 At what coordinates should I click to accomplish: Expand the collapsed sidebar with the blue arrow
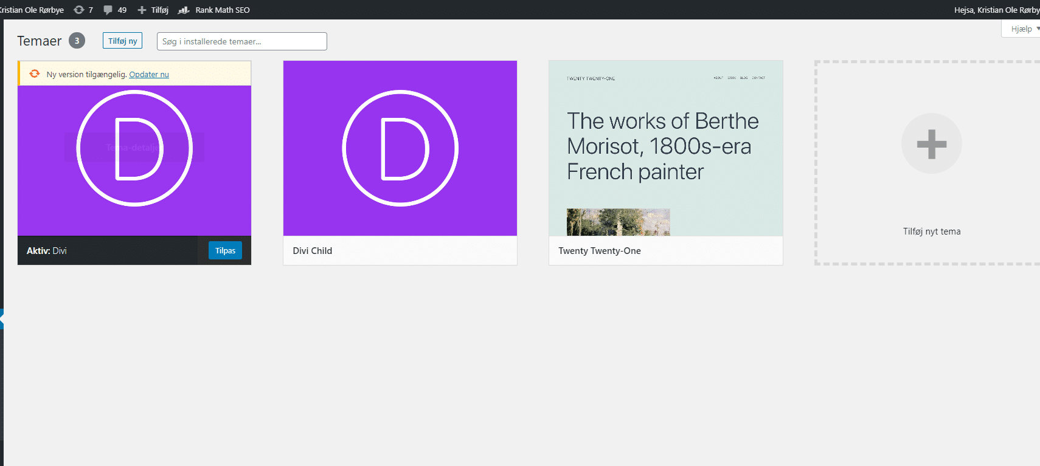pyautogui.click(x=2, y=318)
